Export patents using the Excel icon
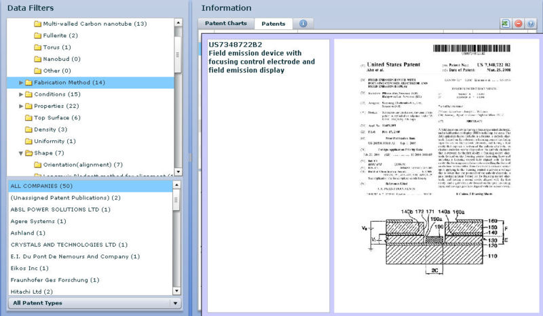Viewport: 543px width, 316px height. pos(506,24)
